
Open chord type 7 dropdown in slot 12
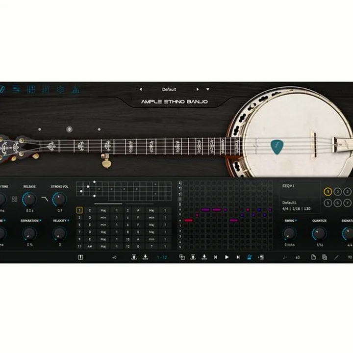coord(151,246)
